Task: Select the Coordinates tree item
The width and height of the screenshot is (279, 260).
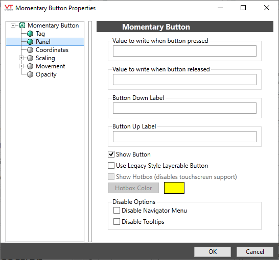Action: pos(52,50)
